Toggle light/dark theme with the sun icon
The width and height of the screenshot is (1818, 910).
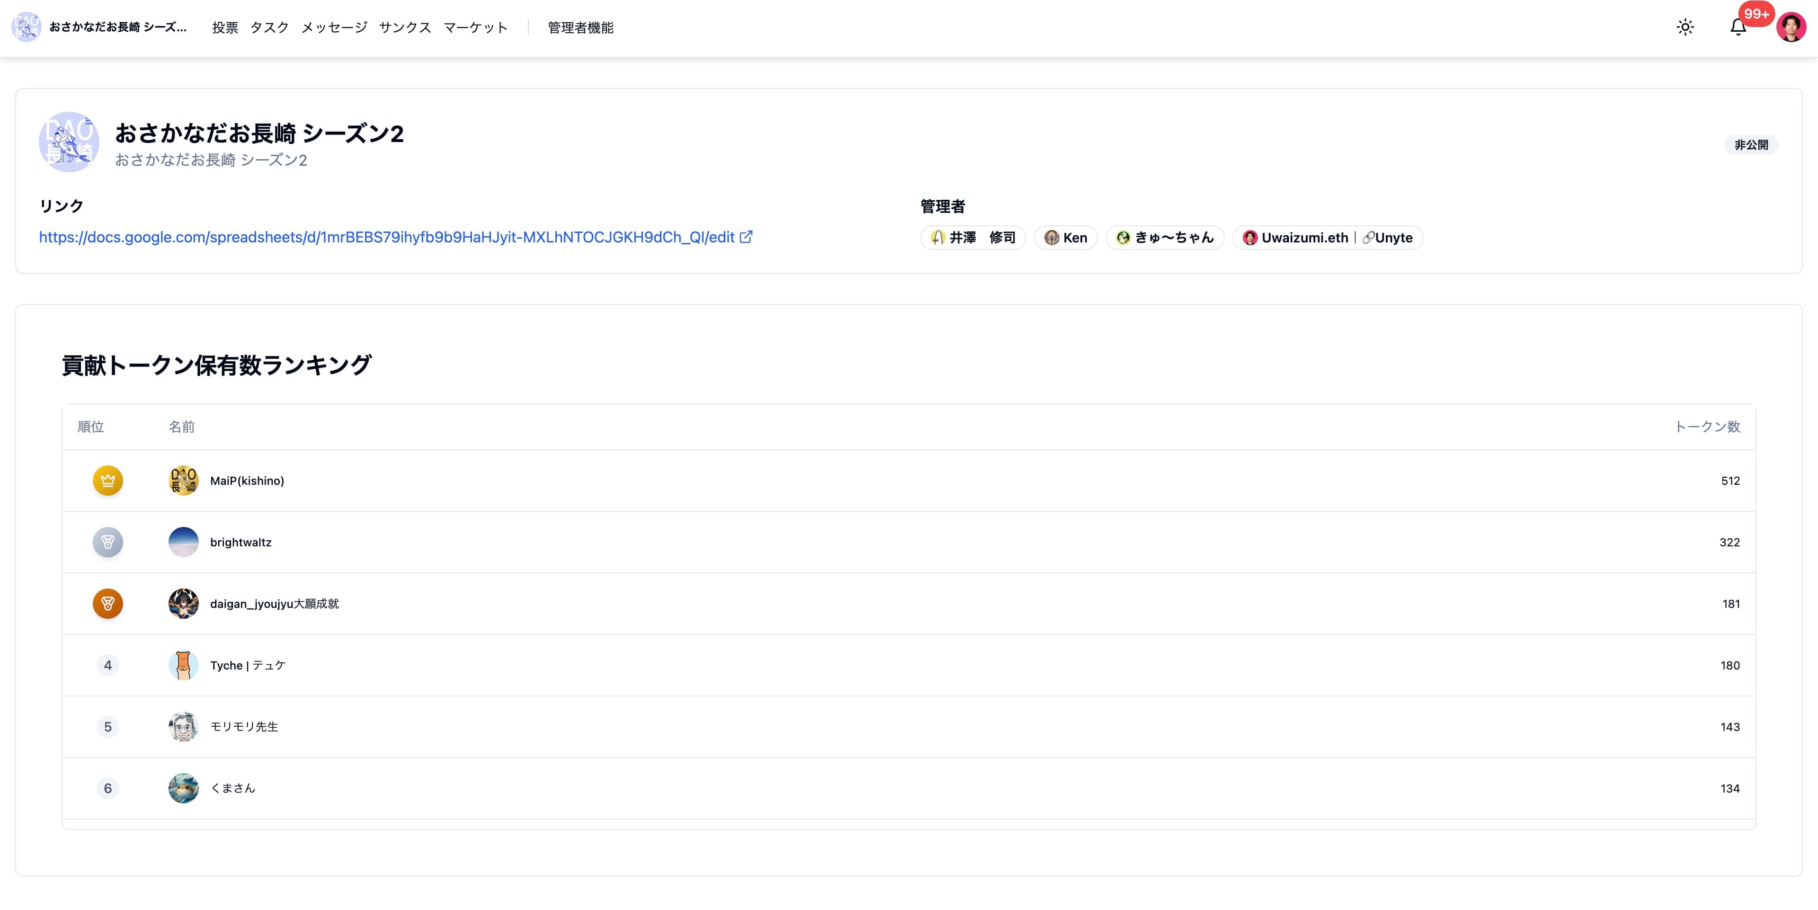click(1686, 27)
